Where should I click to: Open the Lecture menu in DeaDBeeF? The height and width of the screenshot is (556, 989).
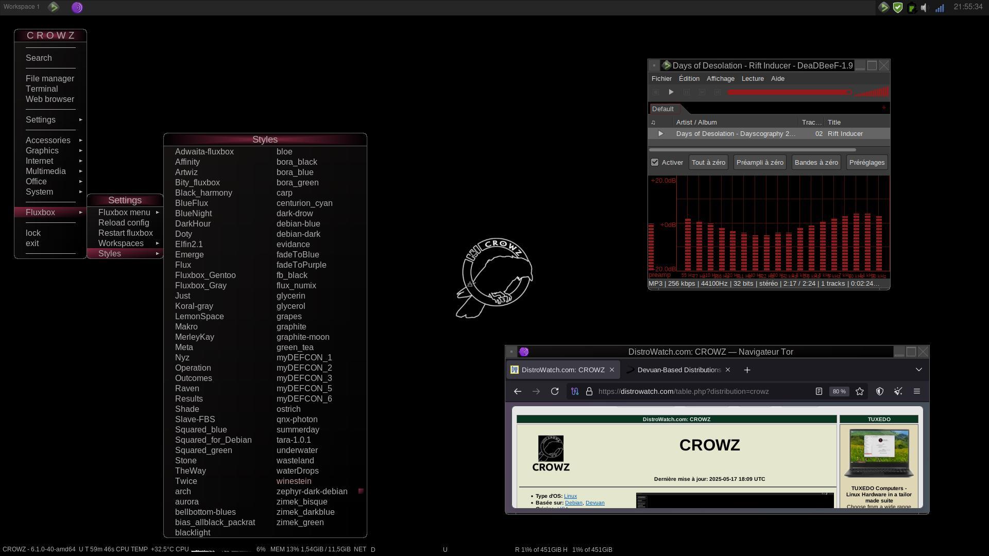(753, 79)
